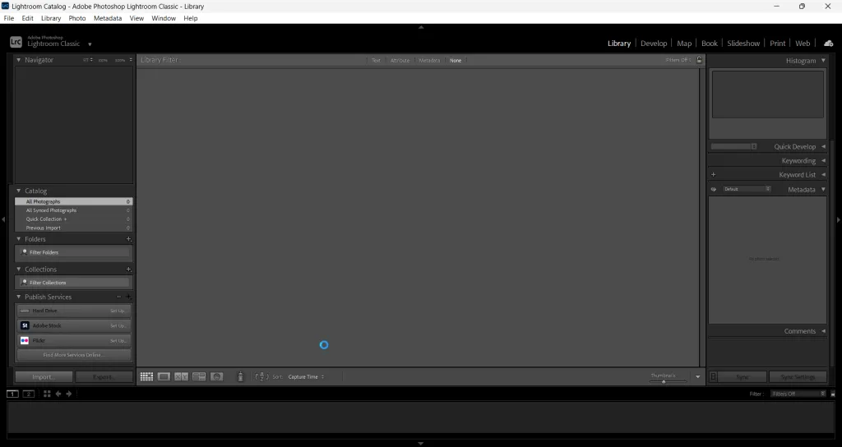The width and height of the screenshot is (842, 447).
Task: Click Adobe Stock St service icon
Action: (25, 325)
